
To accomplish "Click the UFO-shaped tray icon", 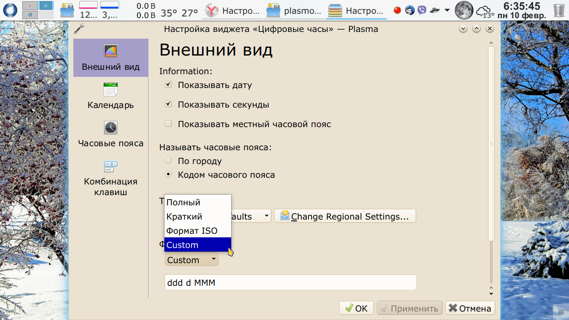I will pos(435,10).
